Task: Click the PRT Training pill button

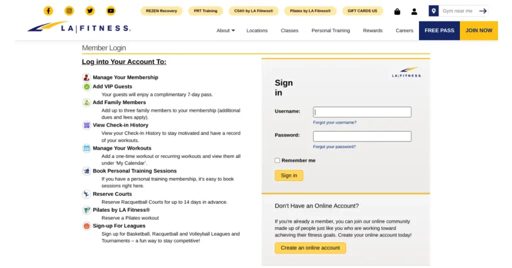Action: 205,11
